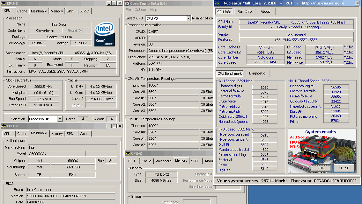Run the Nuclearus benchmark with RUN button

tap(321, 168)
